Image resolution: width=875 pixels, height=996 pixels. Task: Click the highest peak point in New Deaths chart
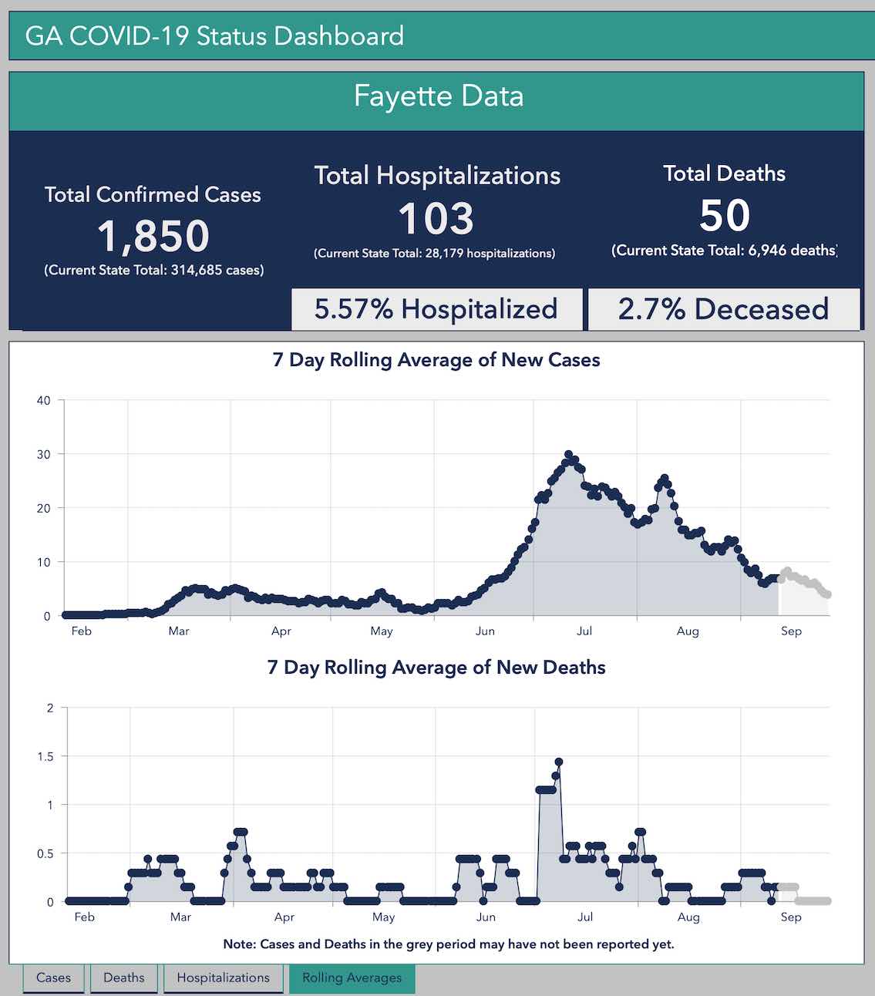(559, 762)
